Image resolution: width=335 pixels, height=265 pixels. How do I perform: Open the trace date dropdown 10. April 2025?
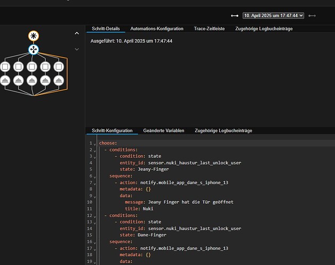point(273,15)
